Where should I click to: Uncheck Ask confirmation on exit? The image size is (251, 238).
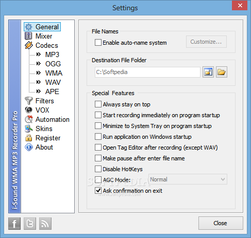pyautogui.click(x=98, y=191)
